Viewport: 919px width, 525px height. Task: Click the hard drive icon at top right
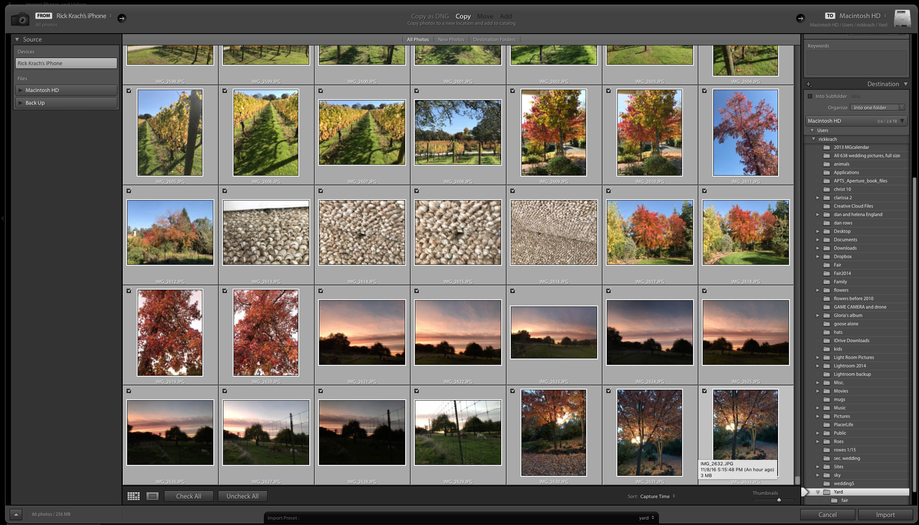pyautogui.click(x=902, y=19)
